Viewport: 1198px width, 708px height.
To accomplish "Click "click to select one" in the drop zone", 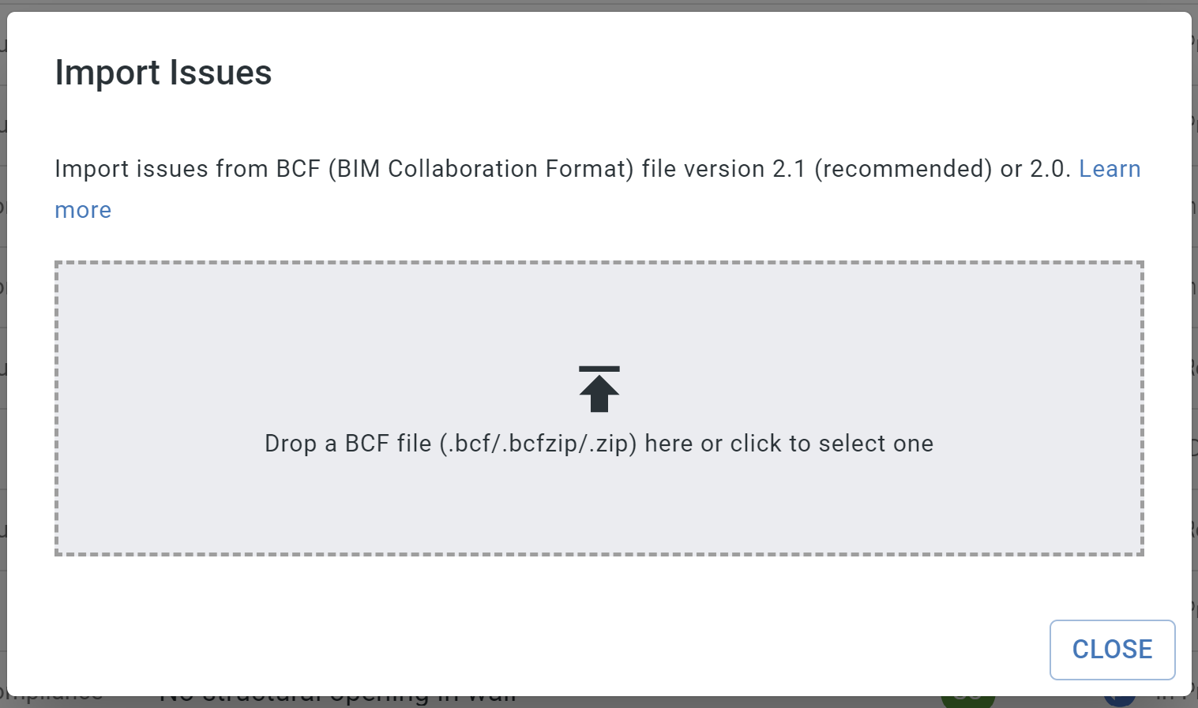I will point(832,444).
